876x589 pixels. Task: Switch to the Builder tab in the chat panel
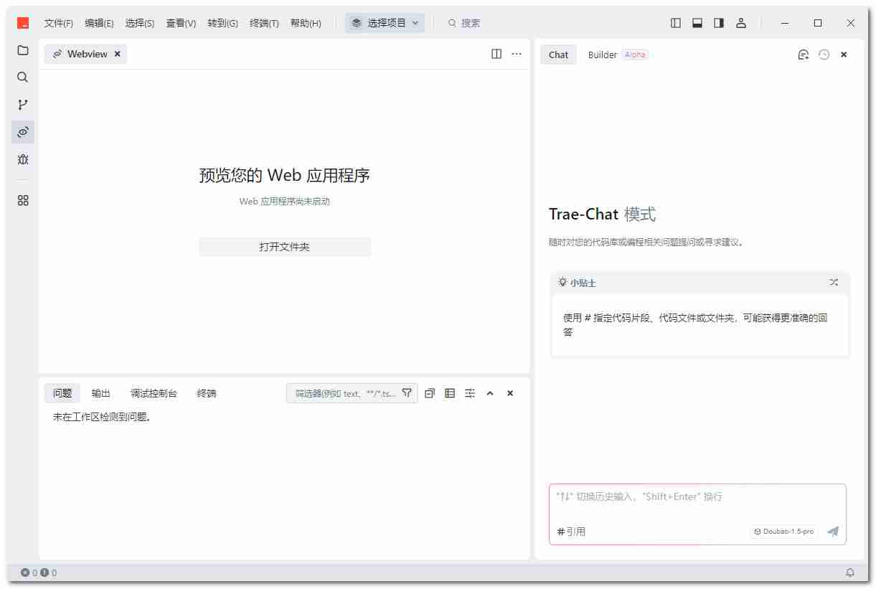pos(602,55)
